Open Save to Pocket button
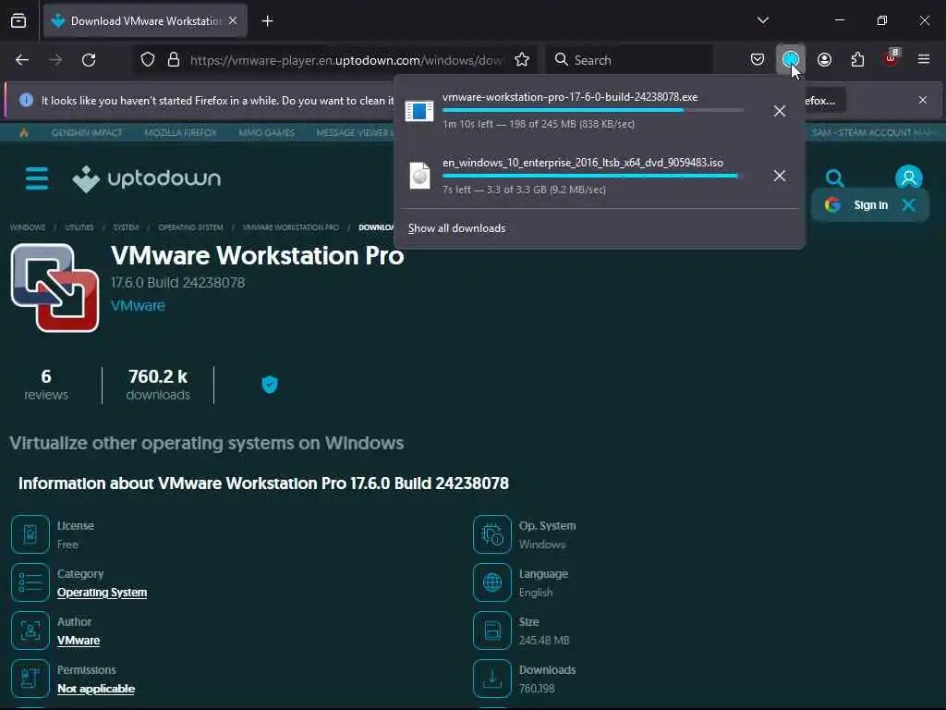Screen dimensions: 946x710 [x=758, y=59]
